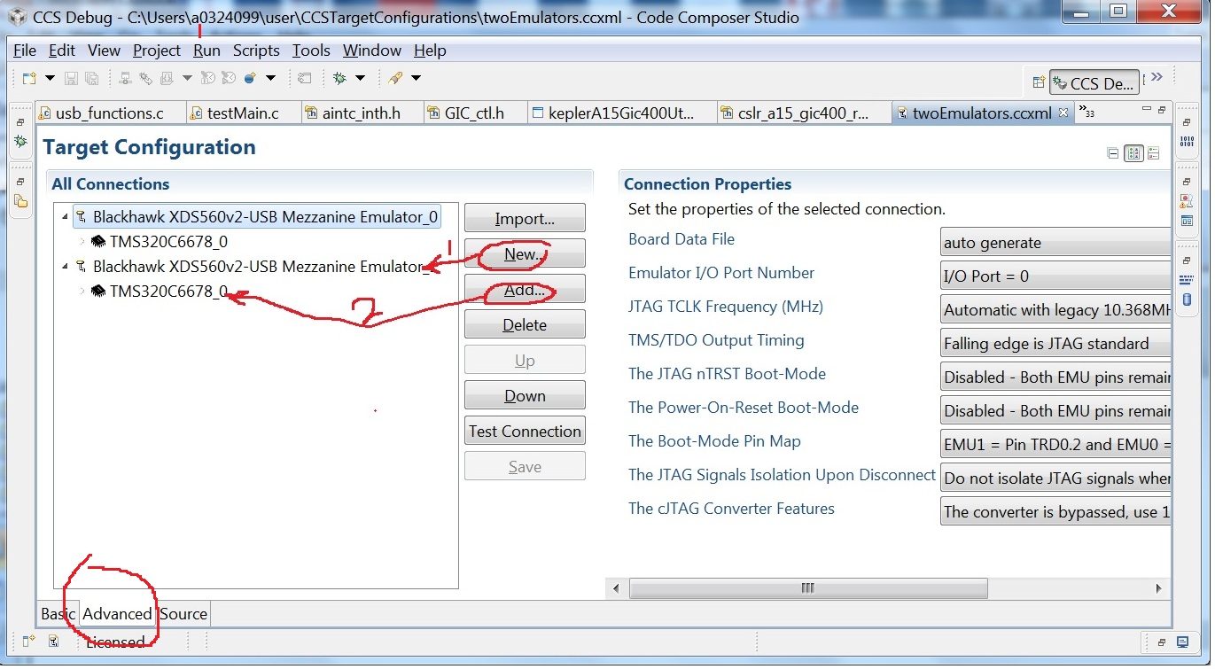Click the green bug Debug icon

(339, 78)
